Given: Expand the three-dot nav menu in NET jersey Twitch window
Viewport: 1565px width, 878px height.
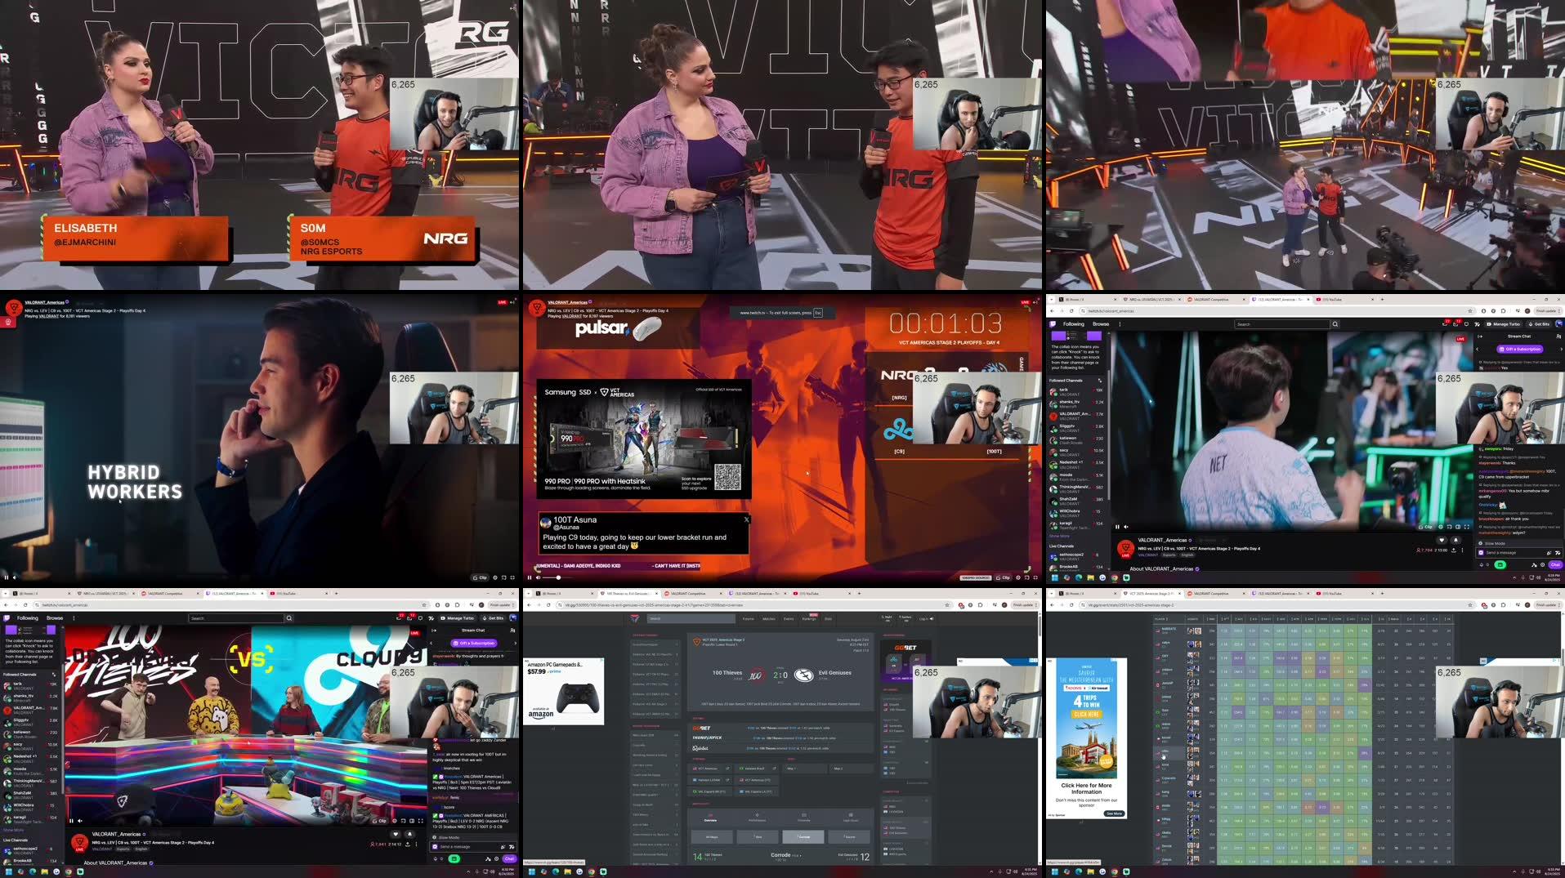Looking at the screenshot, I should pos(1120,324).
